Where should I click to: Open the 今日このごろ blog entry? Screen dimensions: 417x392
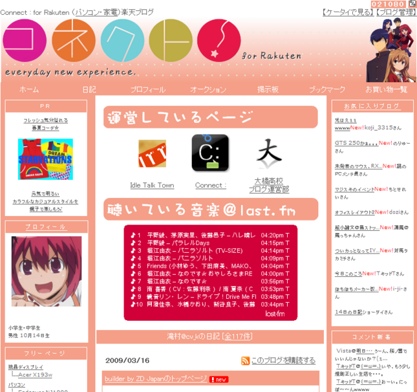point(348,274)
